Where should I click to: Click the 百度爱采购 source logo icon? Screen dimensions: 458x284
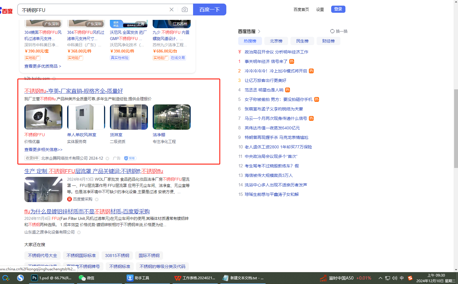click(x=70, y=199)
